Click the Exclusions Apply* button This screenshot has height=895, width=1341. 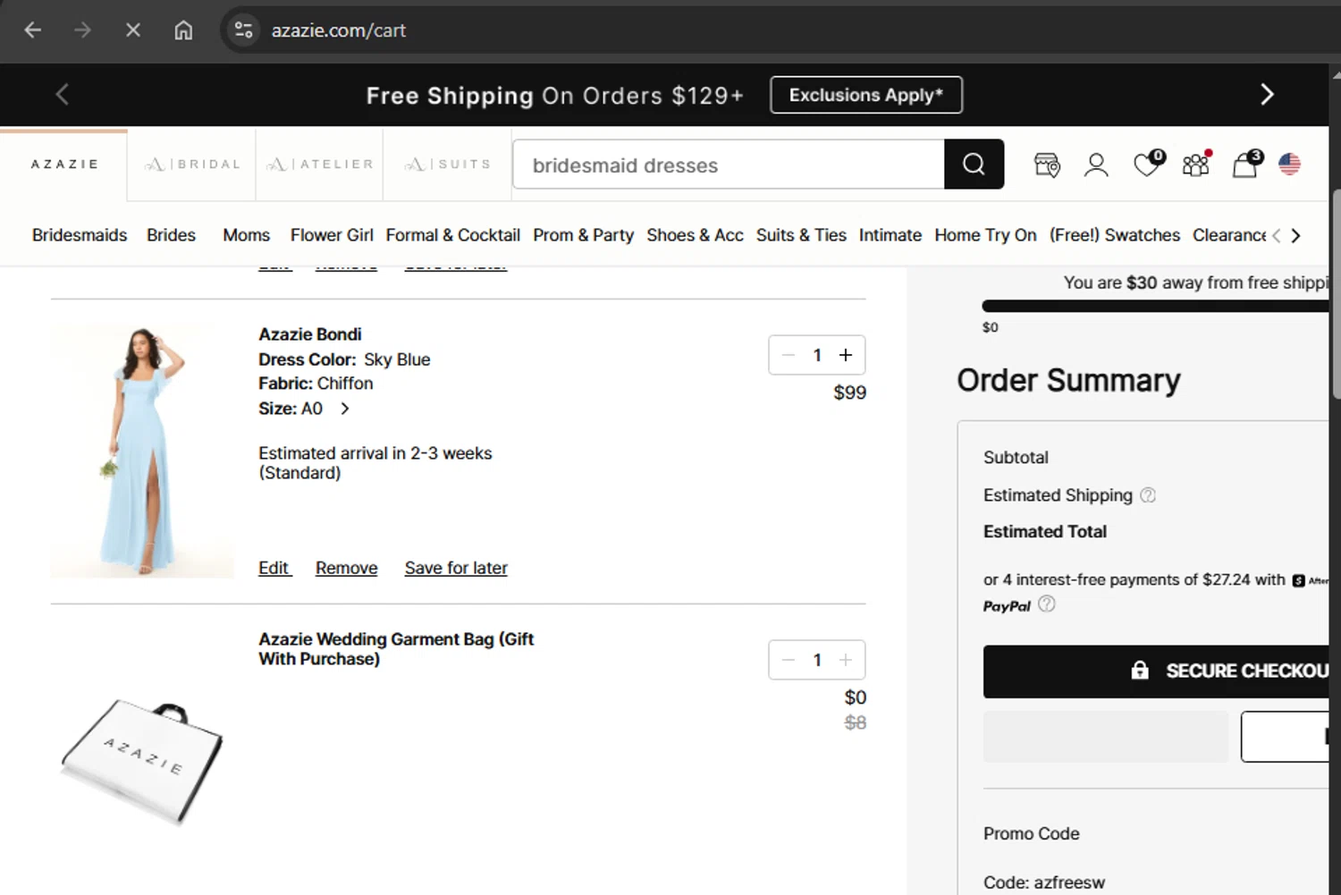(x=866, y=95)
